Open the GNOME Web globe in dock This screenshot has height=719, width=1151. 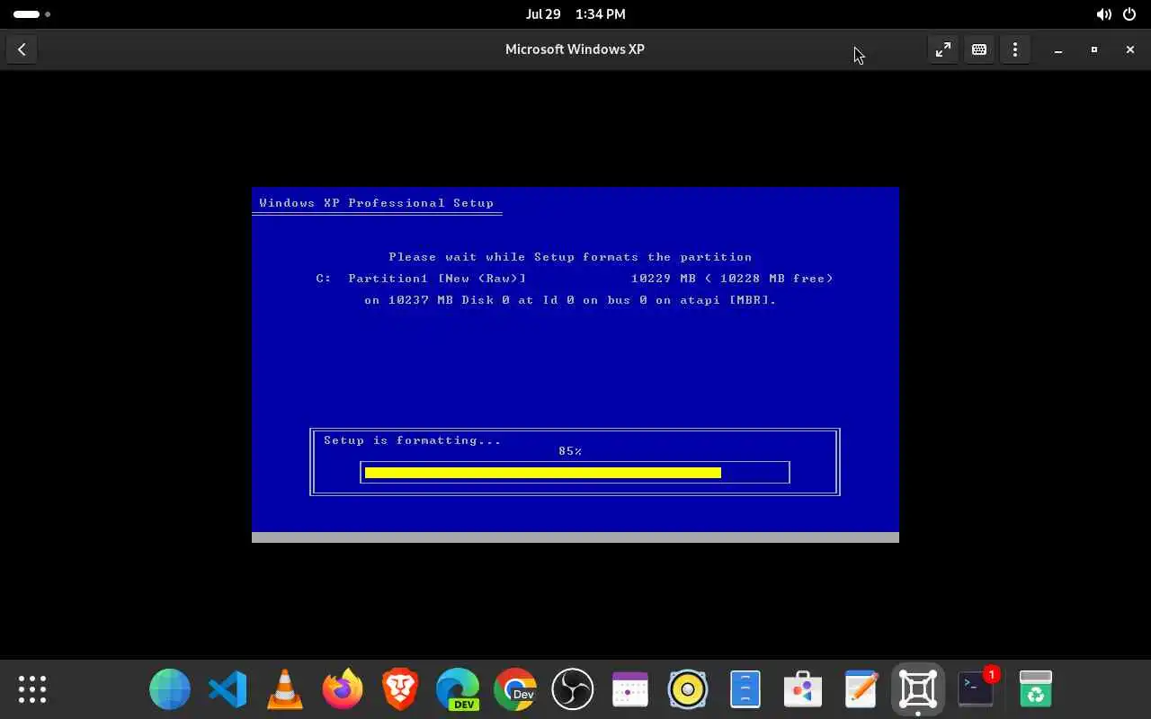click(x=170, y=689)
